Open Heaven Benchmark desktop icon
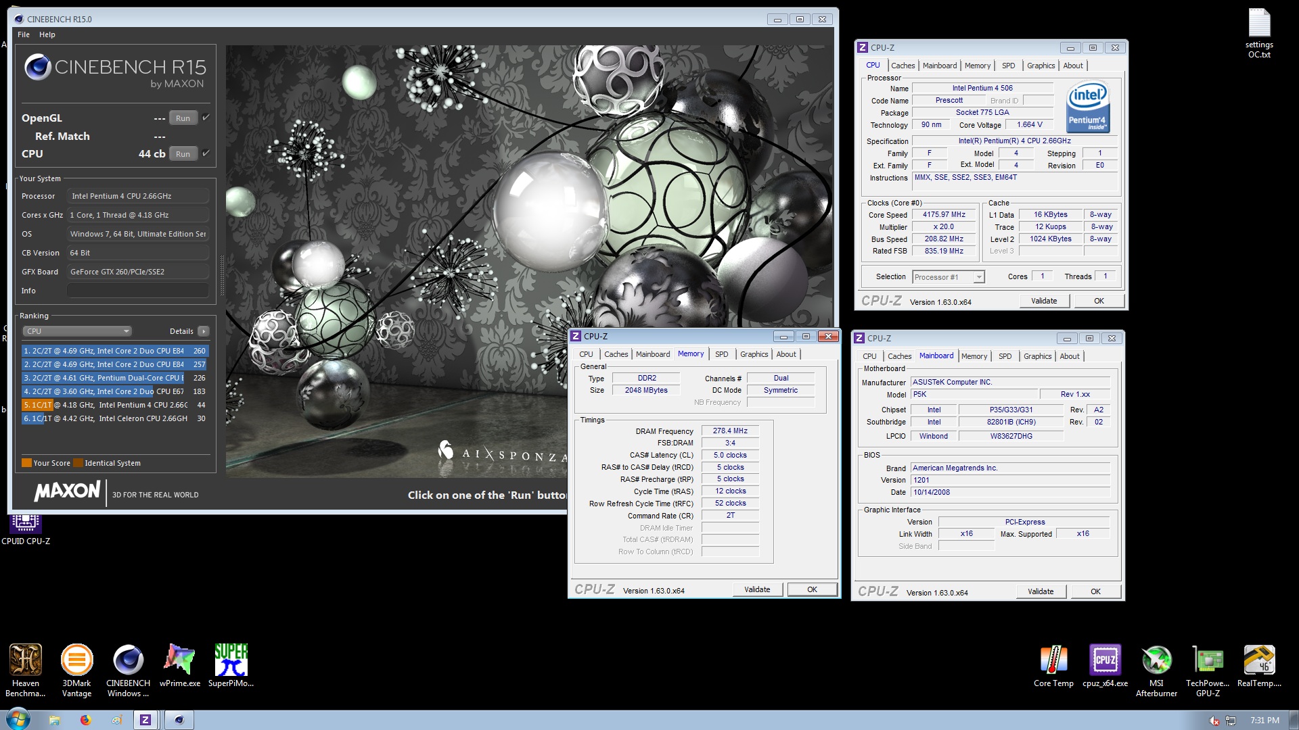This screenshot has width=1299, height=730. (x=25, y=670)
